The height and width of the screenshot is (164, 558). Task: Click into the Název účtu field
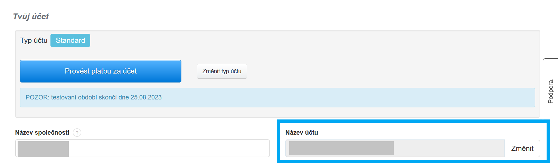395,148
